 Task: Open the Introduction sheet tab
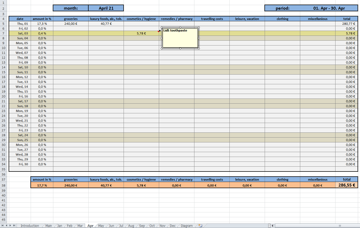(x=30, y=226)
